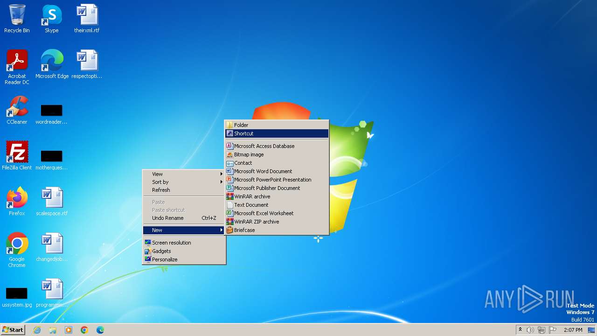597x336 pixels.
Task: Create a Microsoft Excel Worksheet
Action: [277, 213]
